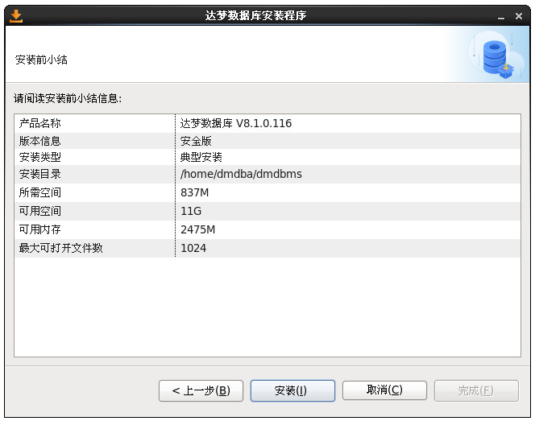
Task: Minimize the 达梦数据库安装程序 window
Action: coord(501,16)
